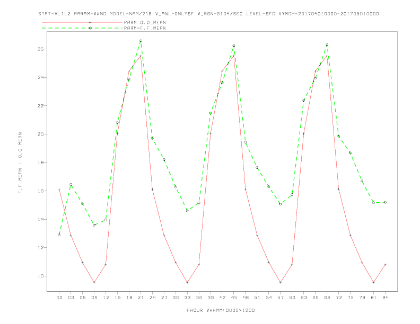This screenshot has width=420, height=324.
Task: Click the red O_MEAN plus marker at hour 84
Action: coord(385,265)
